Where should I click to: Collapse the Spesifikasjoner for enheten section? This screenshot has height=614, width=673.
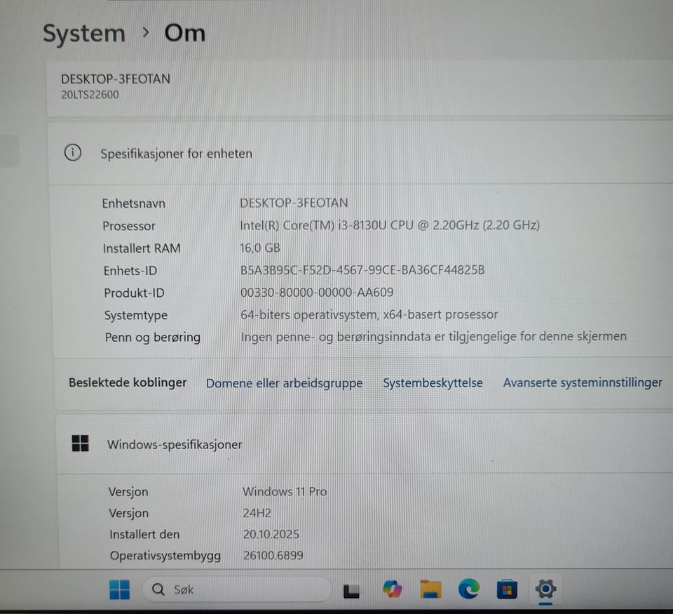[x=360, y=153]
